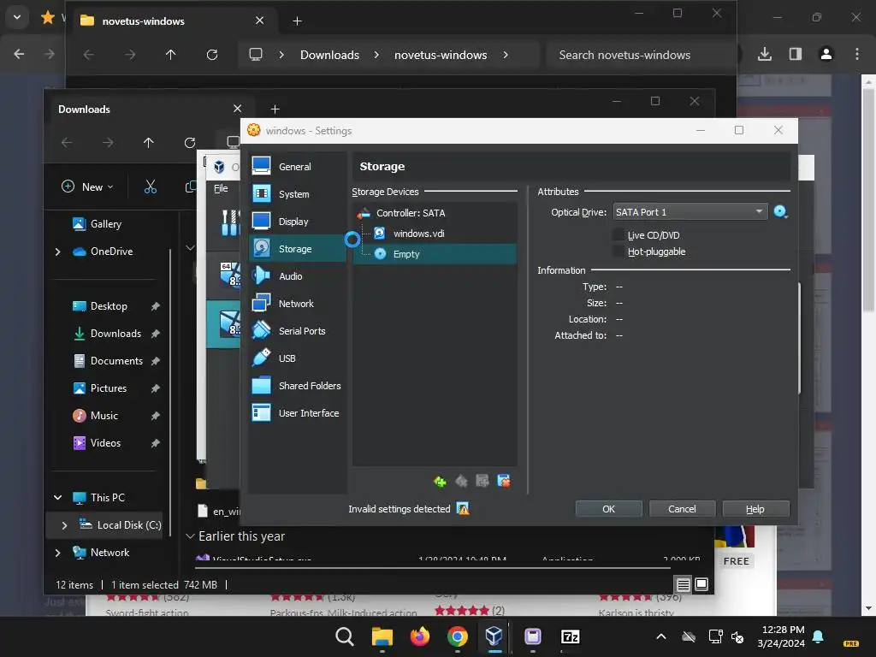Open Display settings category
Screen dimensions: 876x657
[x=297, y=222]
